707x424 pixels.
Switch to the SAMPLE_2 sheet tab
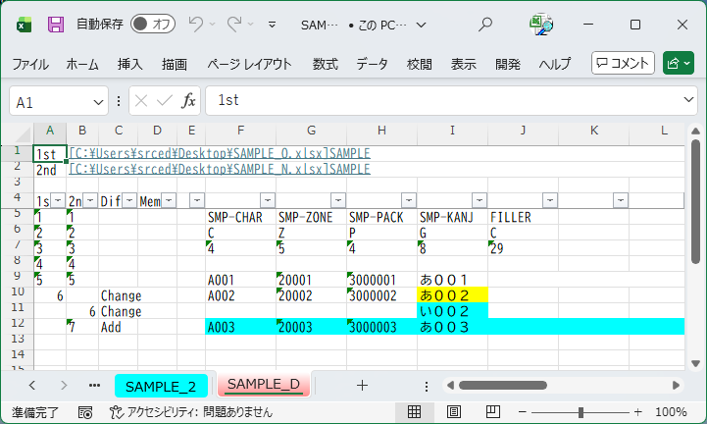161,385
